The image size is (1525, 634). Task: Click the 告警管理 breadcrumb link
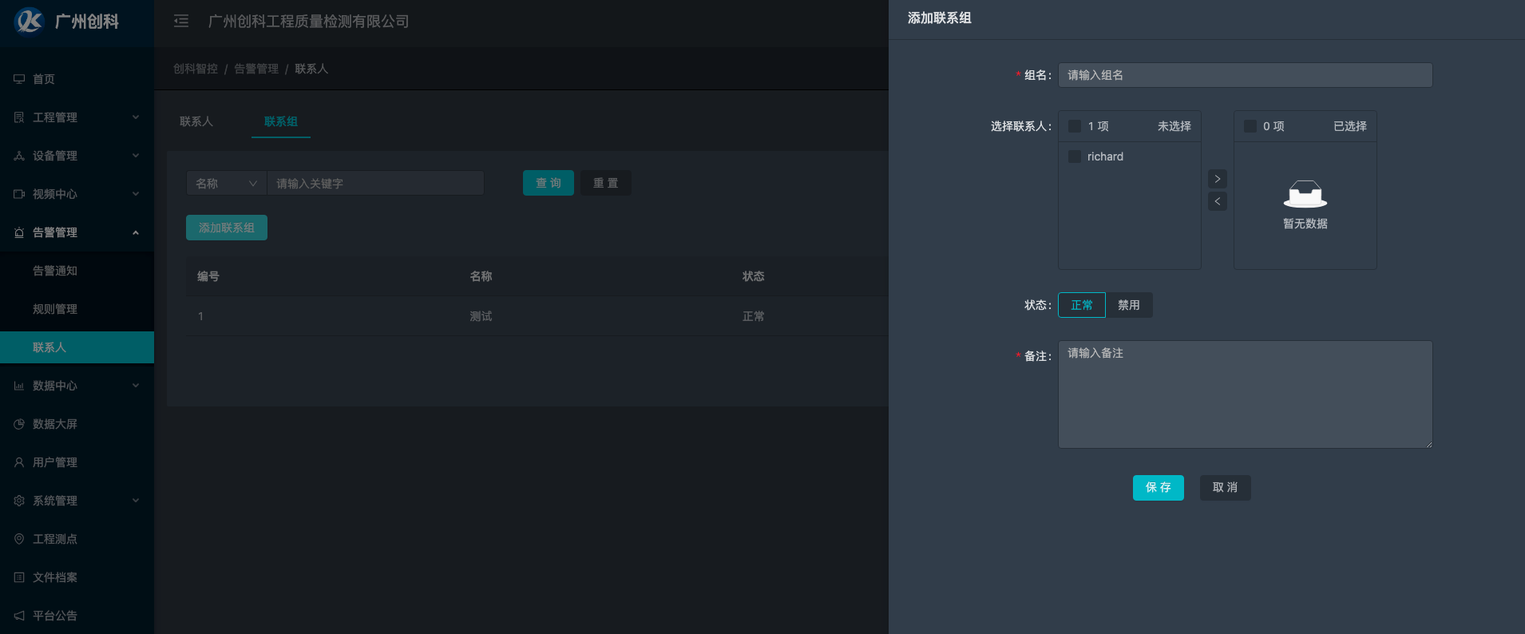tap(256, 69)
